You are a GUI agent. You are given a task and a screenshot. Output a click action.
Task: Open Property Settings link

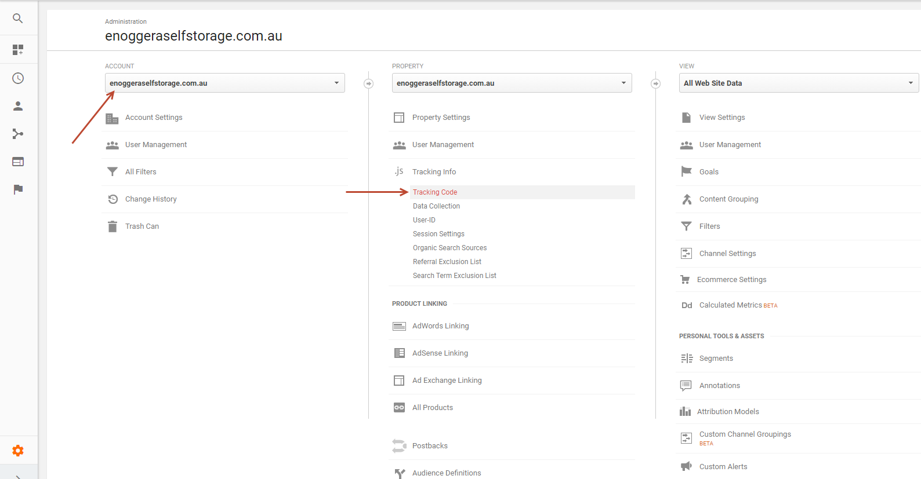pyautogui.click(x=441, y=118)
